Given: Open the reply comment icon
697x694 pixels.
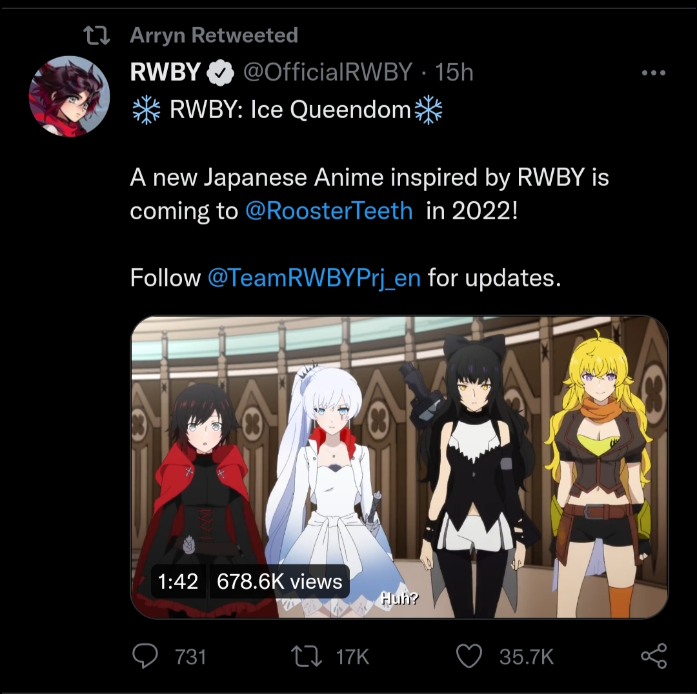Looking at the screenshot, I should click(x=145, y=656).
